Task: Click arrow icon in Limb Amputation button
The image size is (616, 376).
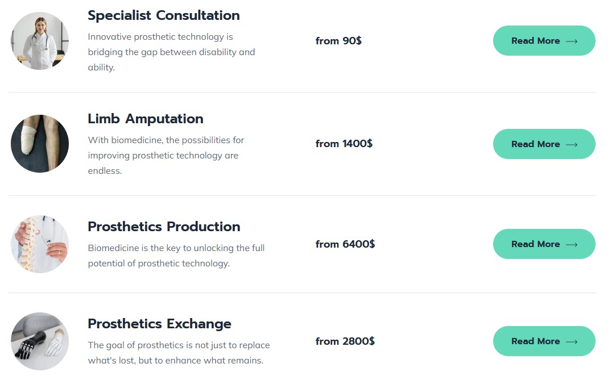Action: click(x=572, y=144)
